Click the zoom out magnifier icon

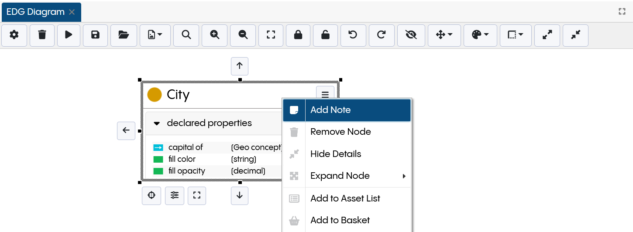[x=243, y=35]
